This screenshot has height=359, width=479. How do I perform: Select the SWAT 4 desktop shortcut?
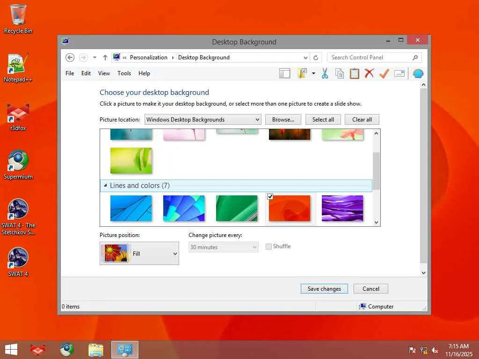(x=18, y=262)
